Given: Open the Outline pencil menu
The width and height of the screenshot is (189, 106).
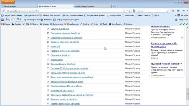Looking at the screenshot, I should pyautogui.click(x=85, y=24).
